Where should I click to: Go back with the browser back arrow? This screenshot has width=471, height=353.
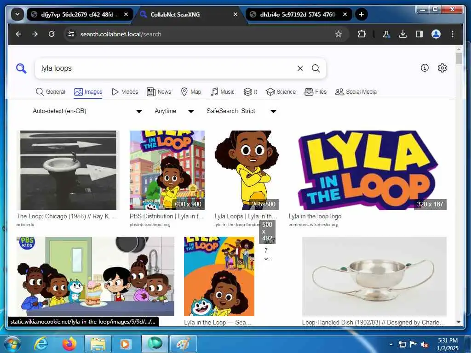[18, 34]
